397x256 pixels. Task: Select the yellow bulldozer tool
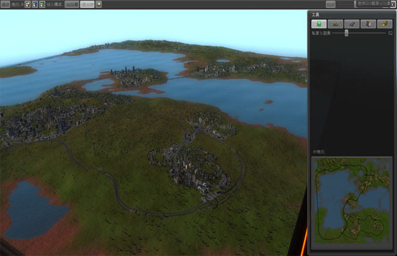pos(385,24)
